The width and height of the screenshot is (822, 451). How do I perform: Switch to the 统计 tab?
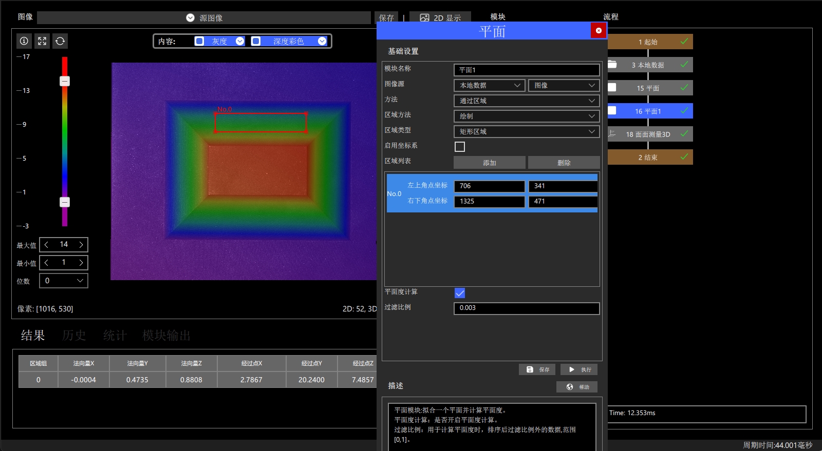115,336
